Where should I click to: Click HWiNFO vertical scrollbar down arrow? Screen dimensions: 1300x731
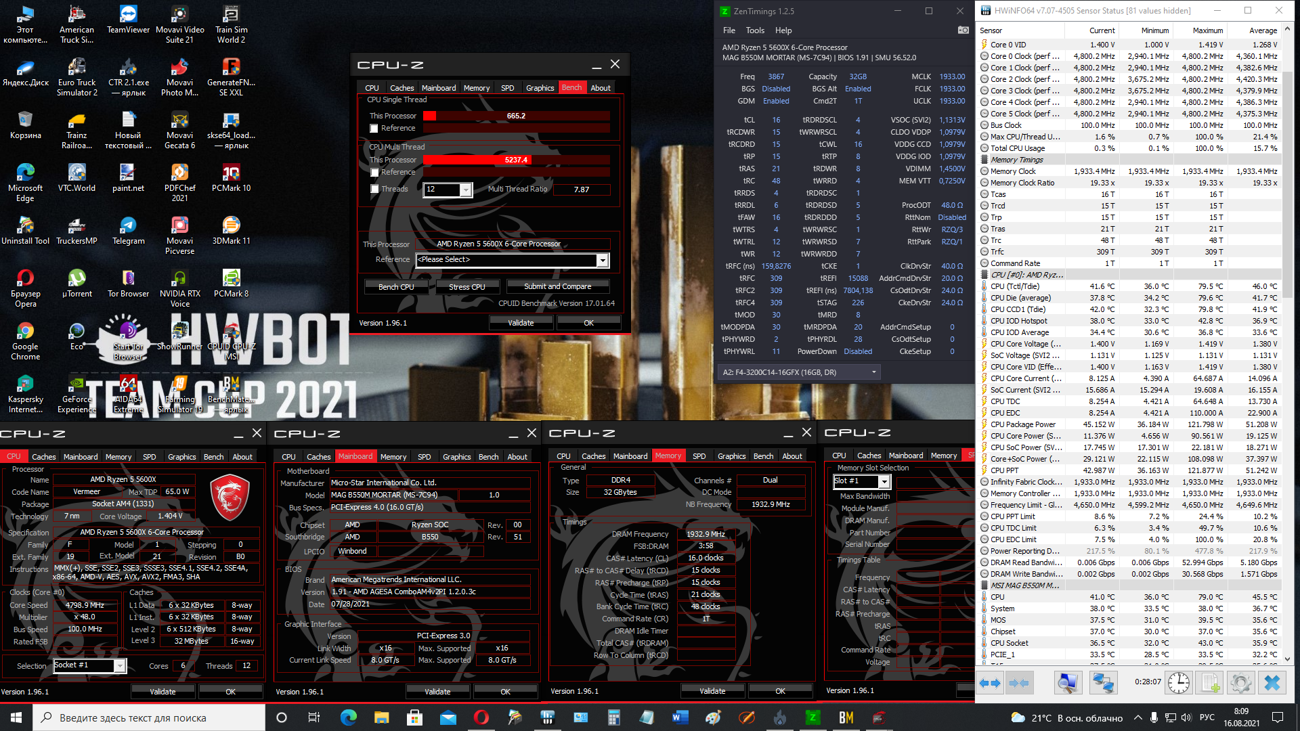pyautogui.click(x=1287, y=659)
